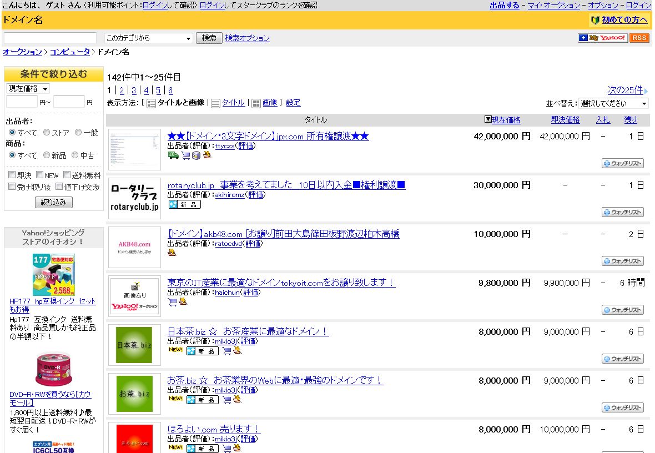Click the orange icon in the jpx.com listing
The width and height of the screenshot is (655, 453).
tap(207, 155)
